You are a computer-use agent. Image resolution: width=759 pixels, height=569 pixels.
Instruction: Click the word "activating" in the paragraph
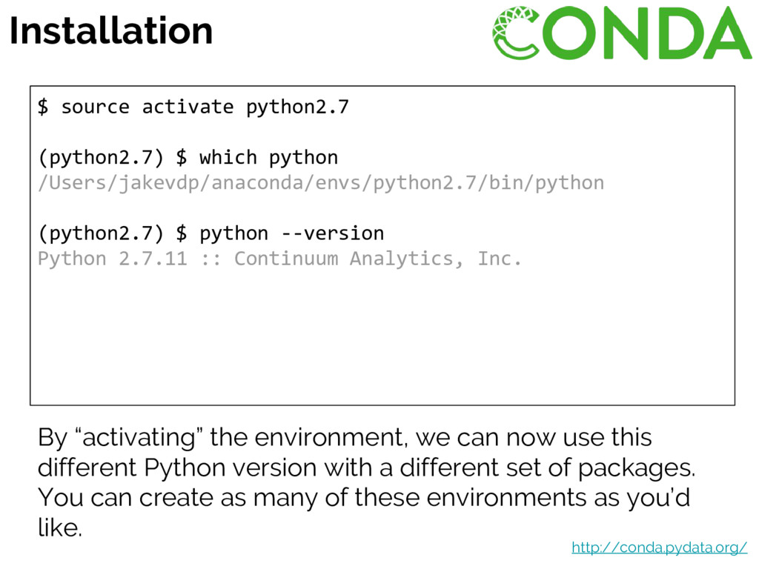(x=139, y=437)
